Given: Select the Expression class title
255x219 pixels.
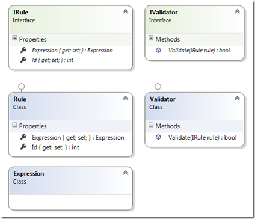Looking at the screenshot, I should [x=29, y=174].
